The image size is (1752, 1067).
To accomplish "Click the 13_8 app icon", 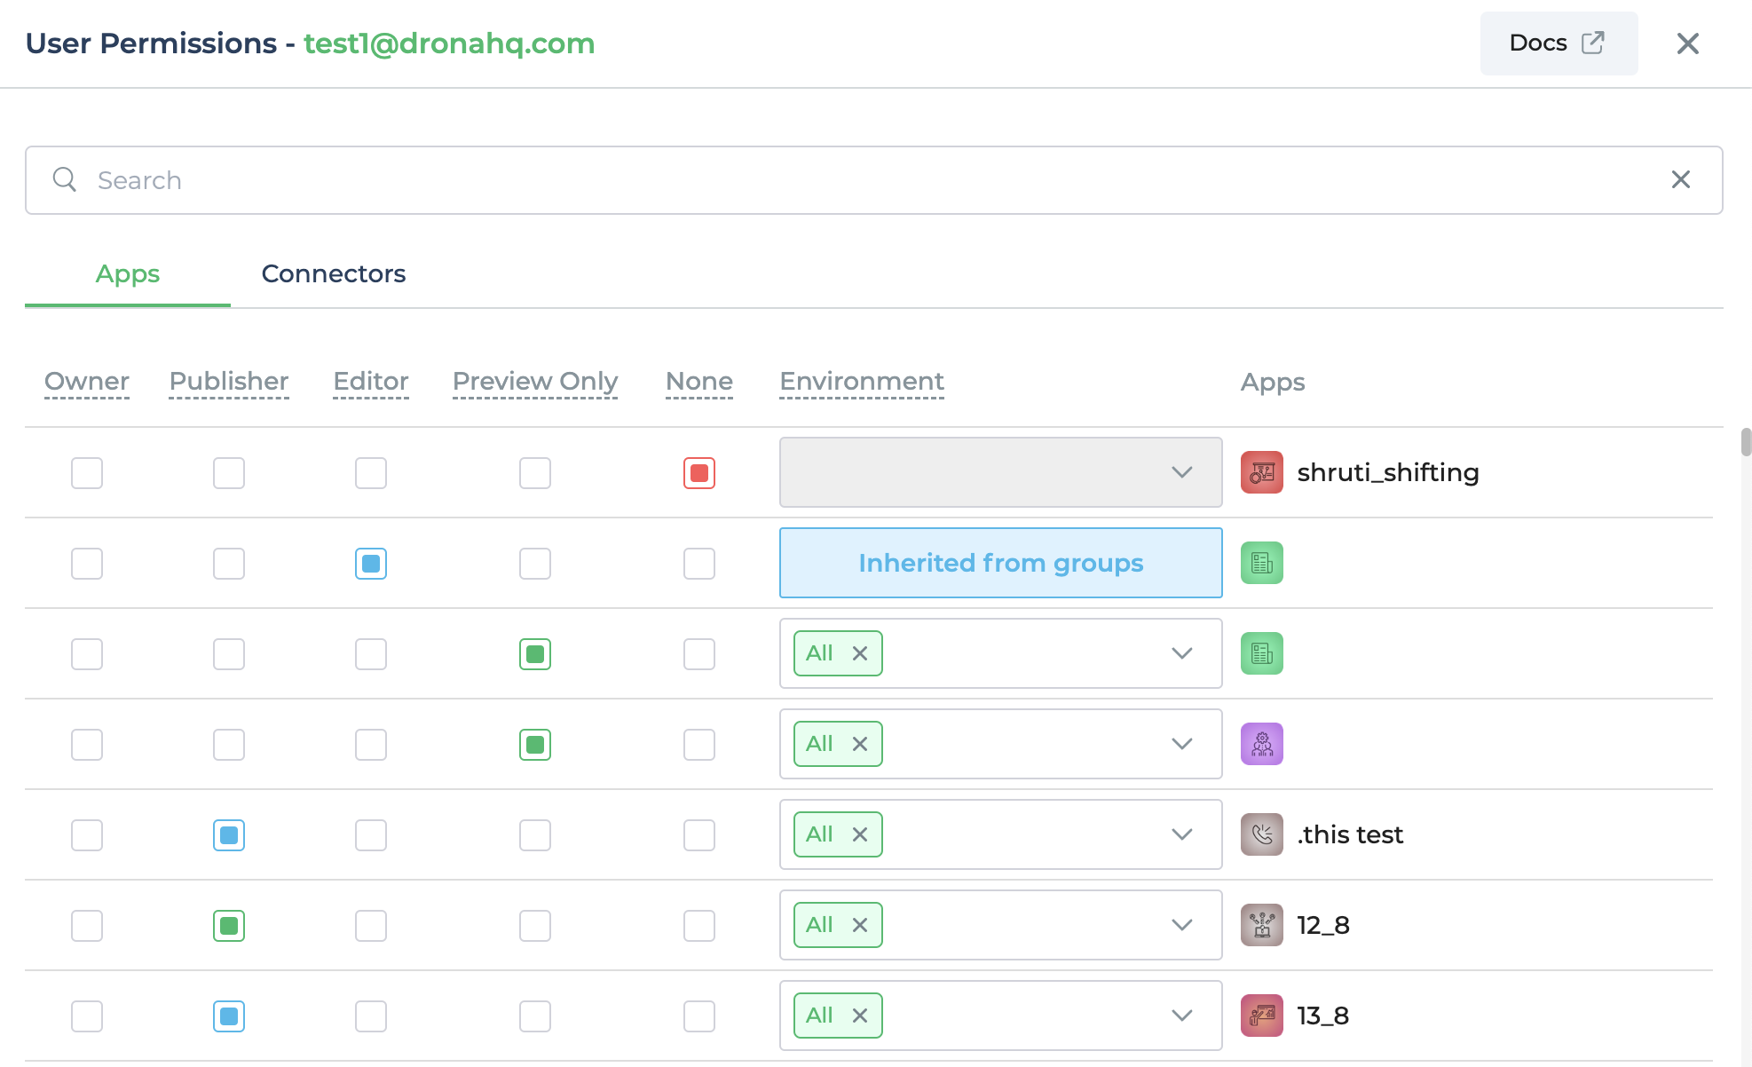I will pos(1263,1015).
